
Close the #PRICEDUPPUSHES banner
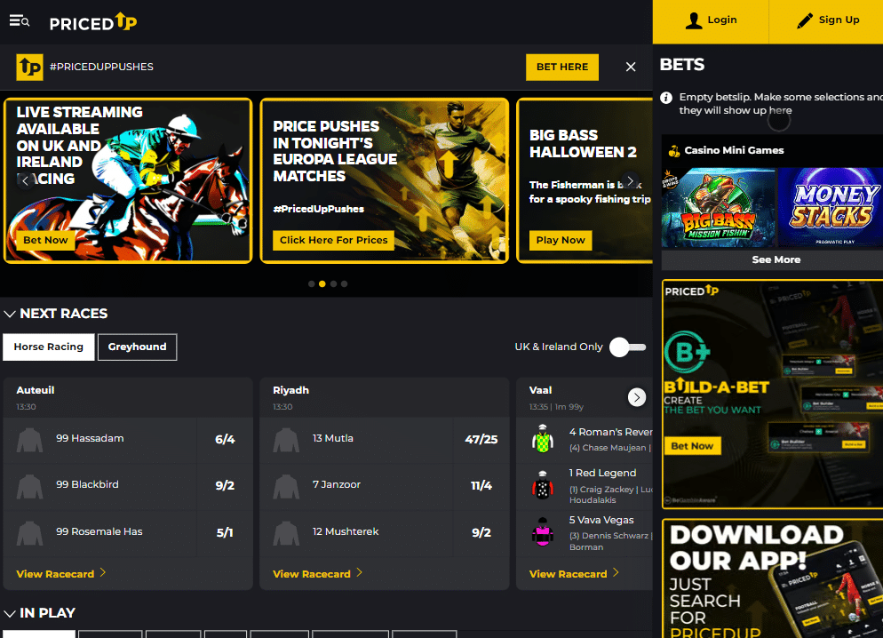(631, 67)
